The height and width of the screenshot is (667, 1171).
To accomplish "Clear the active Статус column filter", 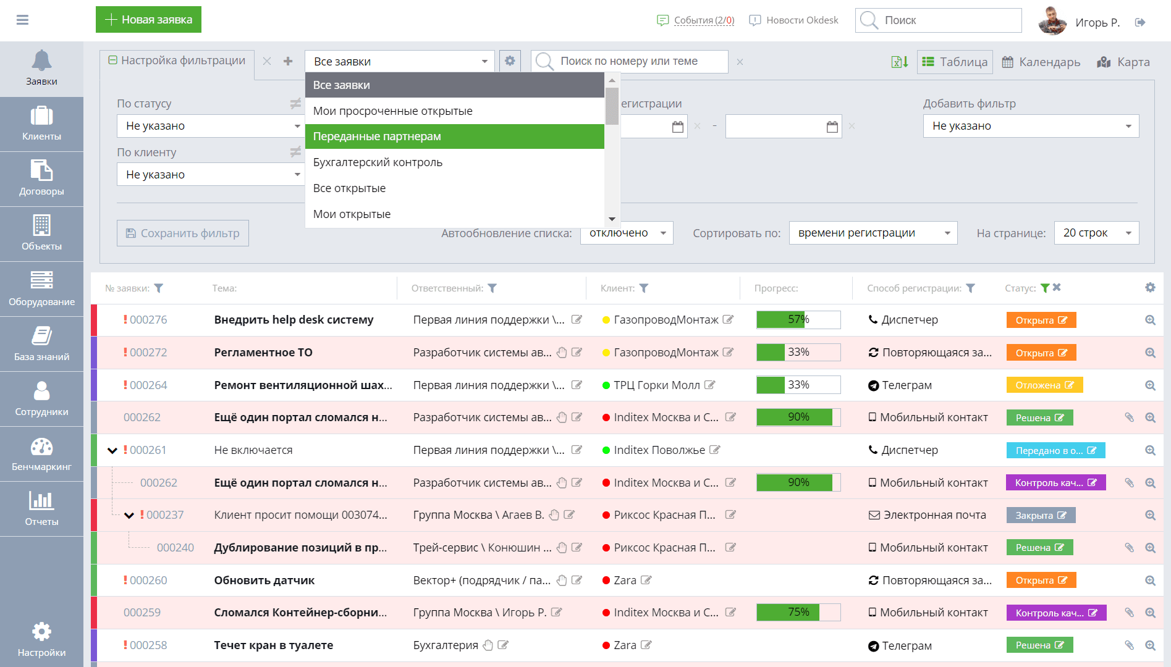I will click(1057, 288).
